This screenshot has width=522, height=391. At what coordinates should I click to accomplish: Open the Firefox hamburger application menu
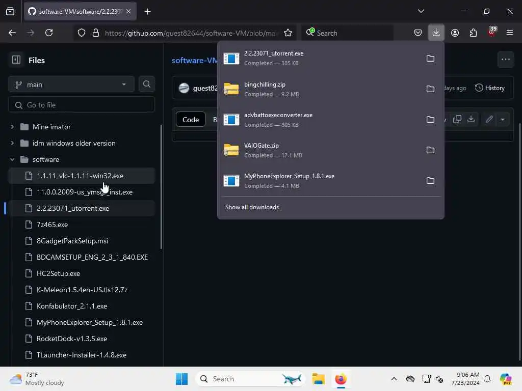509,33
